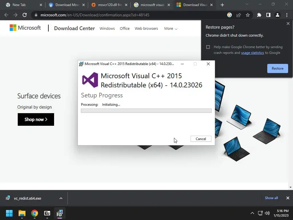Enable sending crash reports checkbox
This screenshot has height=220, width=293.
pyautogui.click(x=208, y=47)
